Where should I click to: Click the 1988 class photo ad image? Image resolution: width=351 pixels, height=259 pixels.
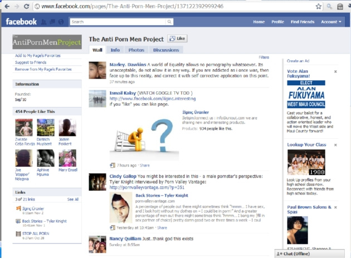pyautogui.click(x=306, y=163)
